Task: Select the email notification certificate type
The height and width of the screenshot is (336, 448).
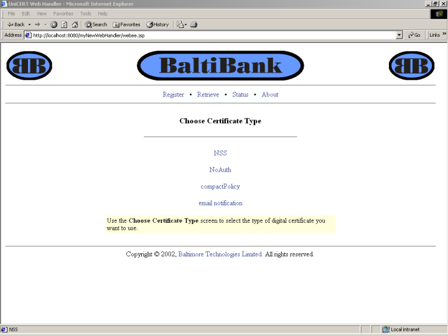Action: [x=220, y=203]
